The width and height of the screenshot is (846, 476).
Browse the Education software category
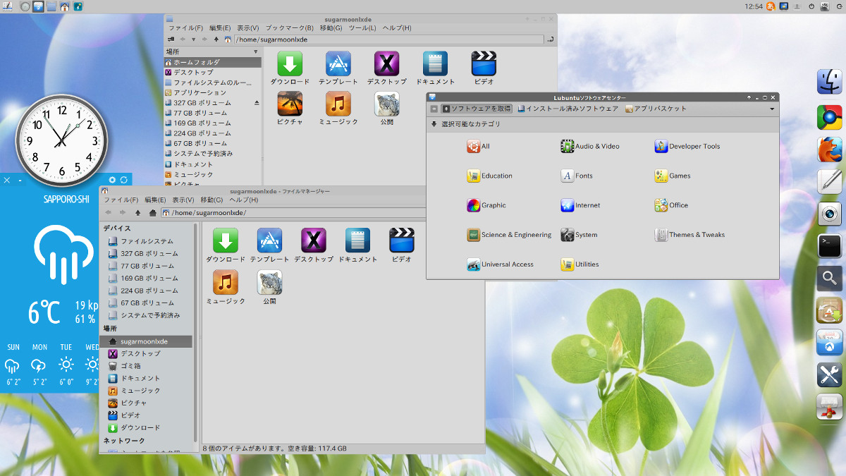click(489, 176)
